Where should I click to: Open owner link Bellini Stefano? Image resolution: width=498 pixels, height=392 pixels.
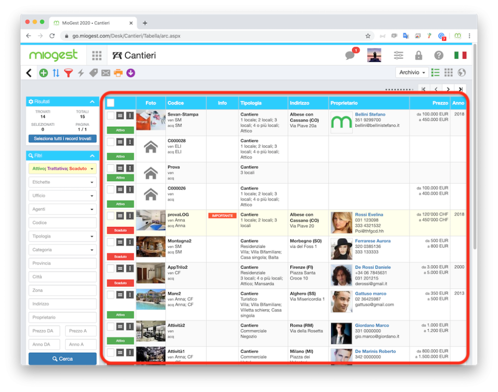[x=370, y=114]
